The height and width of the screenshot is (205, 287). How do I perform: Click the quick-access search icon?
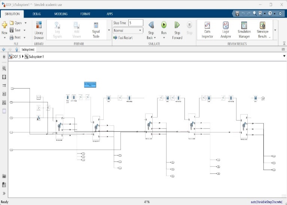tap(254, 13)
